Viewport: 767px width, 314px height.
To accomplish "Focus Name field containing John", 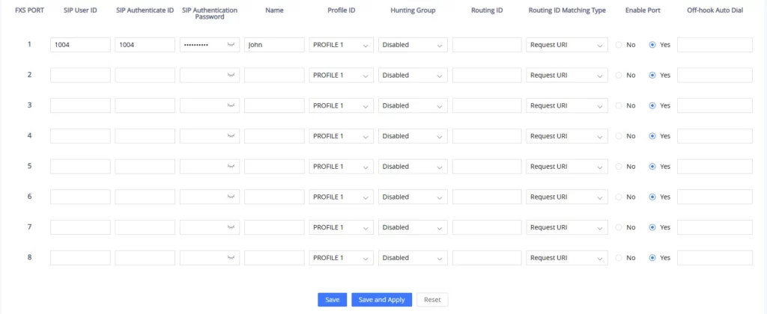I will click(x=274, y=45).
